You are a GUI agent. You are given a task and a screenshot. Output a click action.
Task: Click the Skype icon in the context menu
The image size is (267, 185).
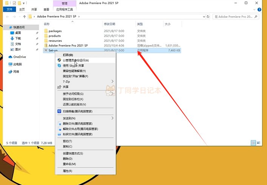click(59, 66)
